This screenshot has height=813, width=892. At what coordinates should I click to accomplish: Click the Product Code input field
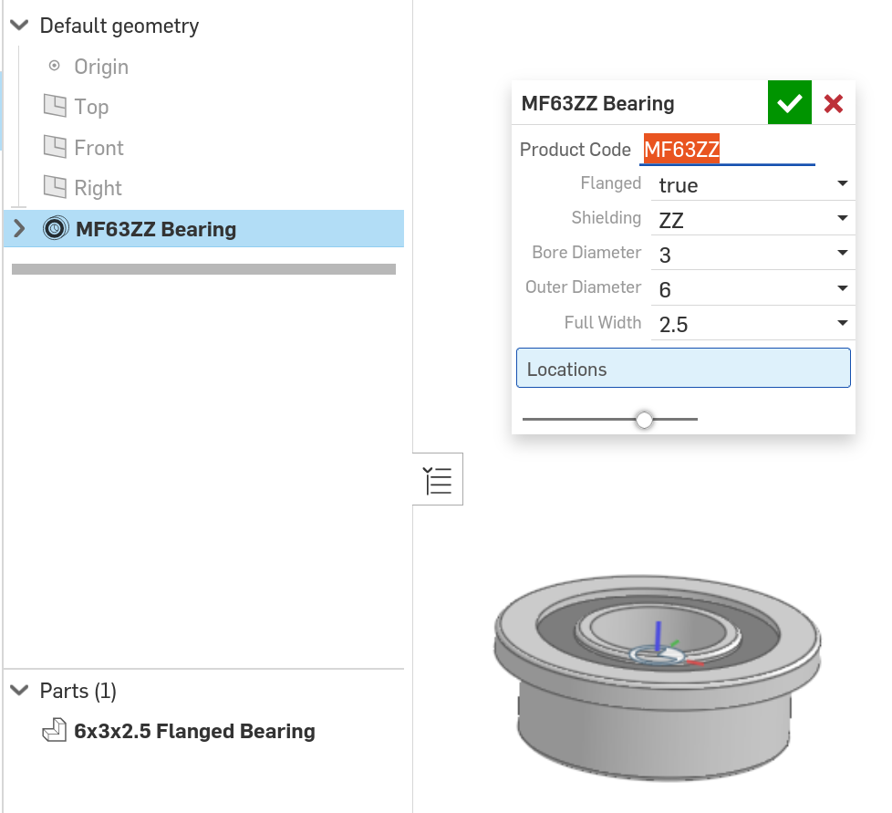pyautogui.click(x=727, y=150)
